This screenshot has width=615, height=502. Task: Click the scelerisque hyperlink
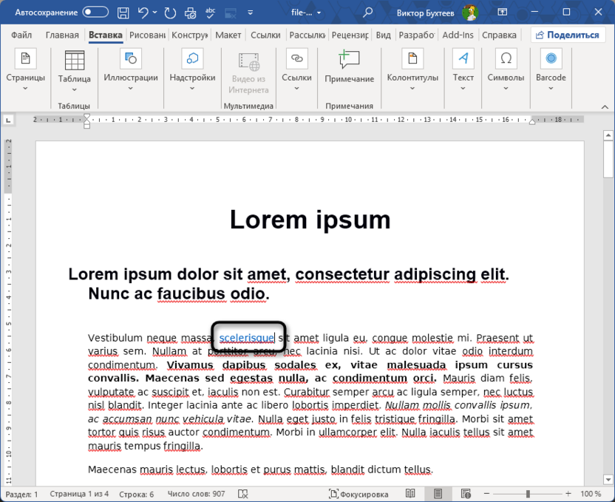tap(247, 338)
